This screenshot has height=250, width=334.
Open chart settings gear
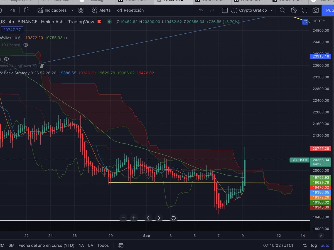click(294, 10)
